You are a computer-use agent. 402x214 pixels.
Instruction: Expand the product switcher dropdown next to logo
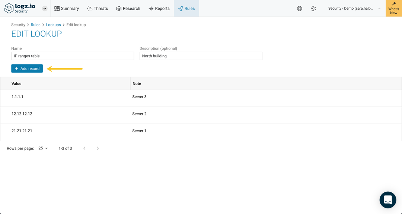click(45, 9)
